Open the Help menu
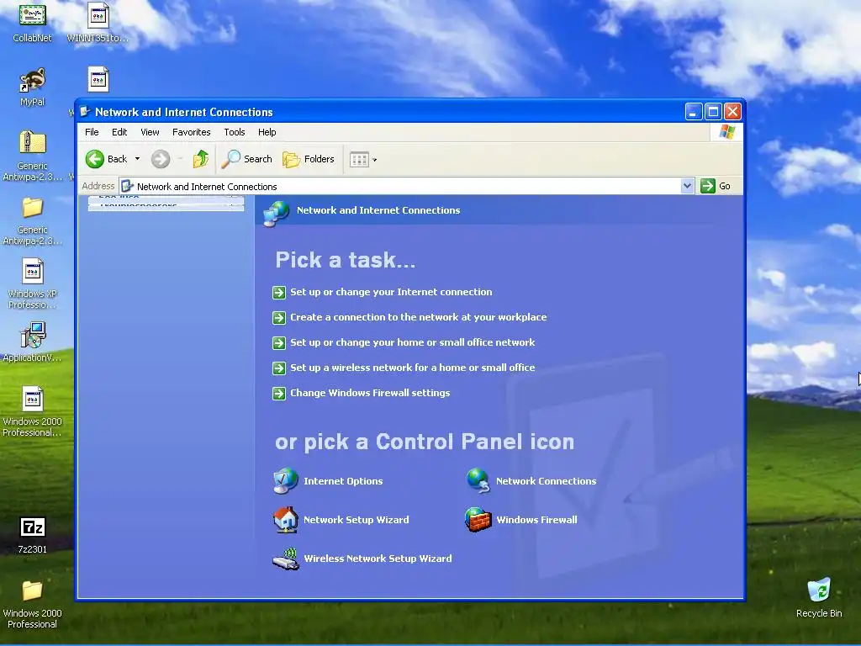 pos(267,132)
